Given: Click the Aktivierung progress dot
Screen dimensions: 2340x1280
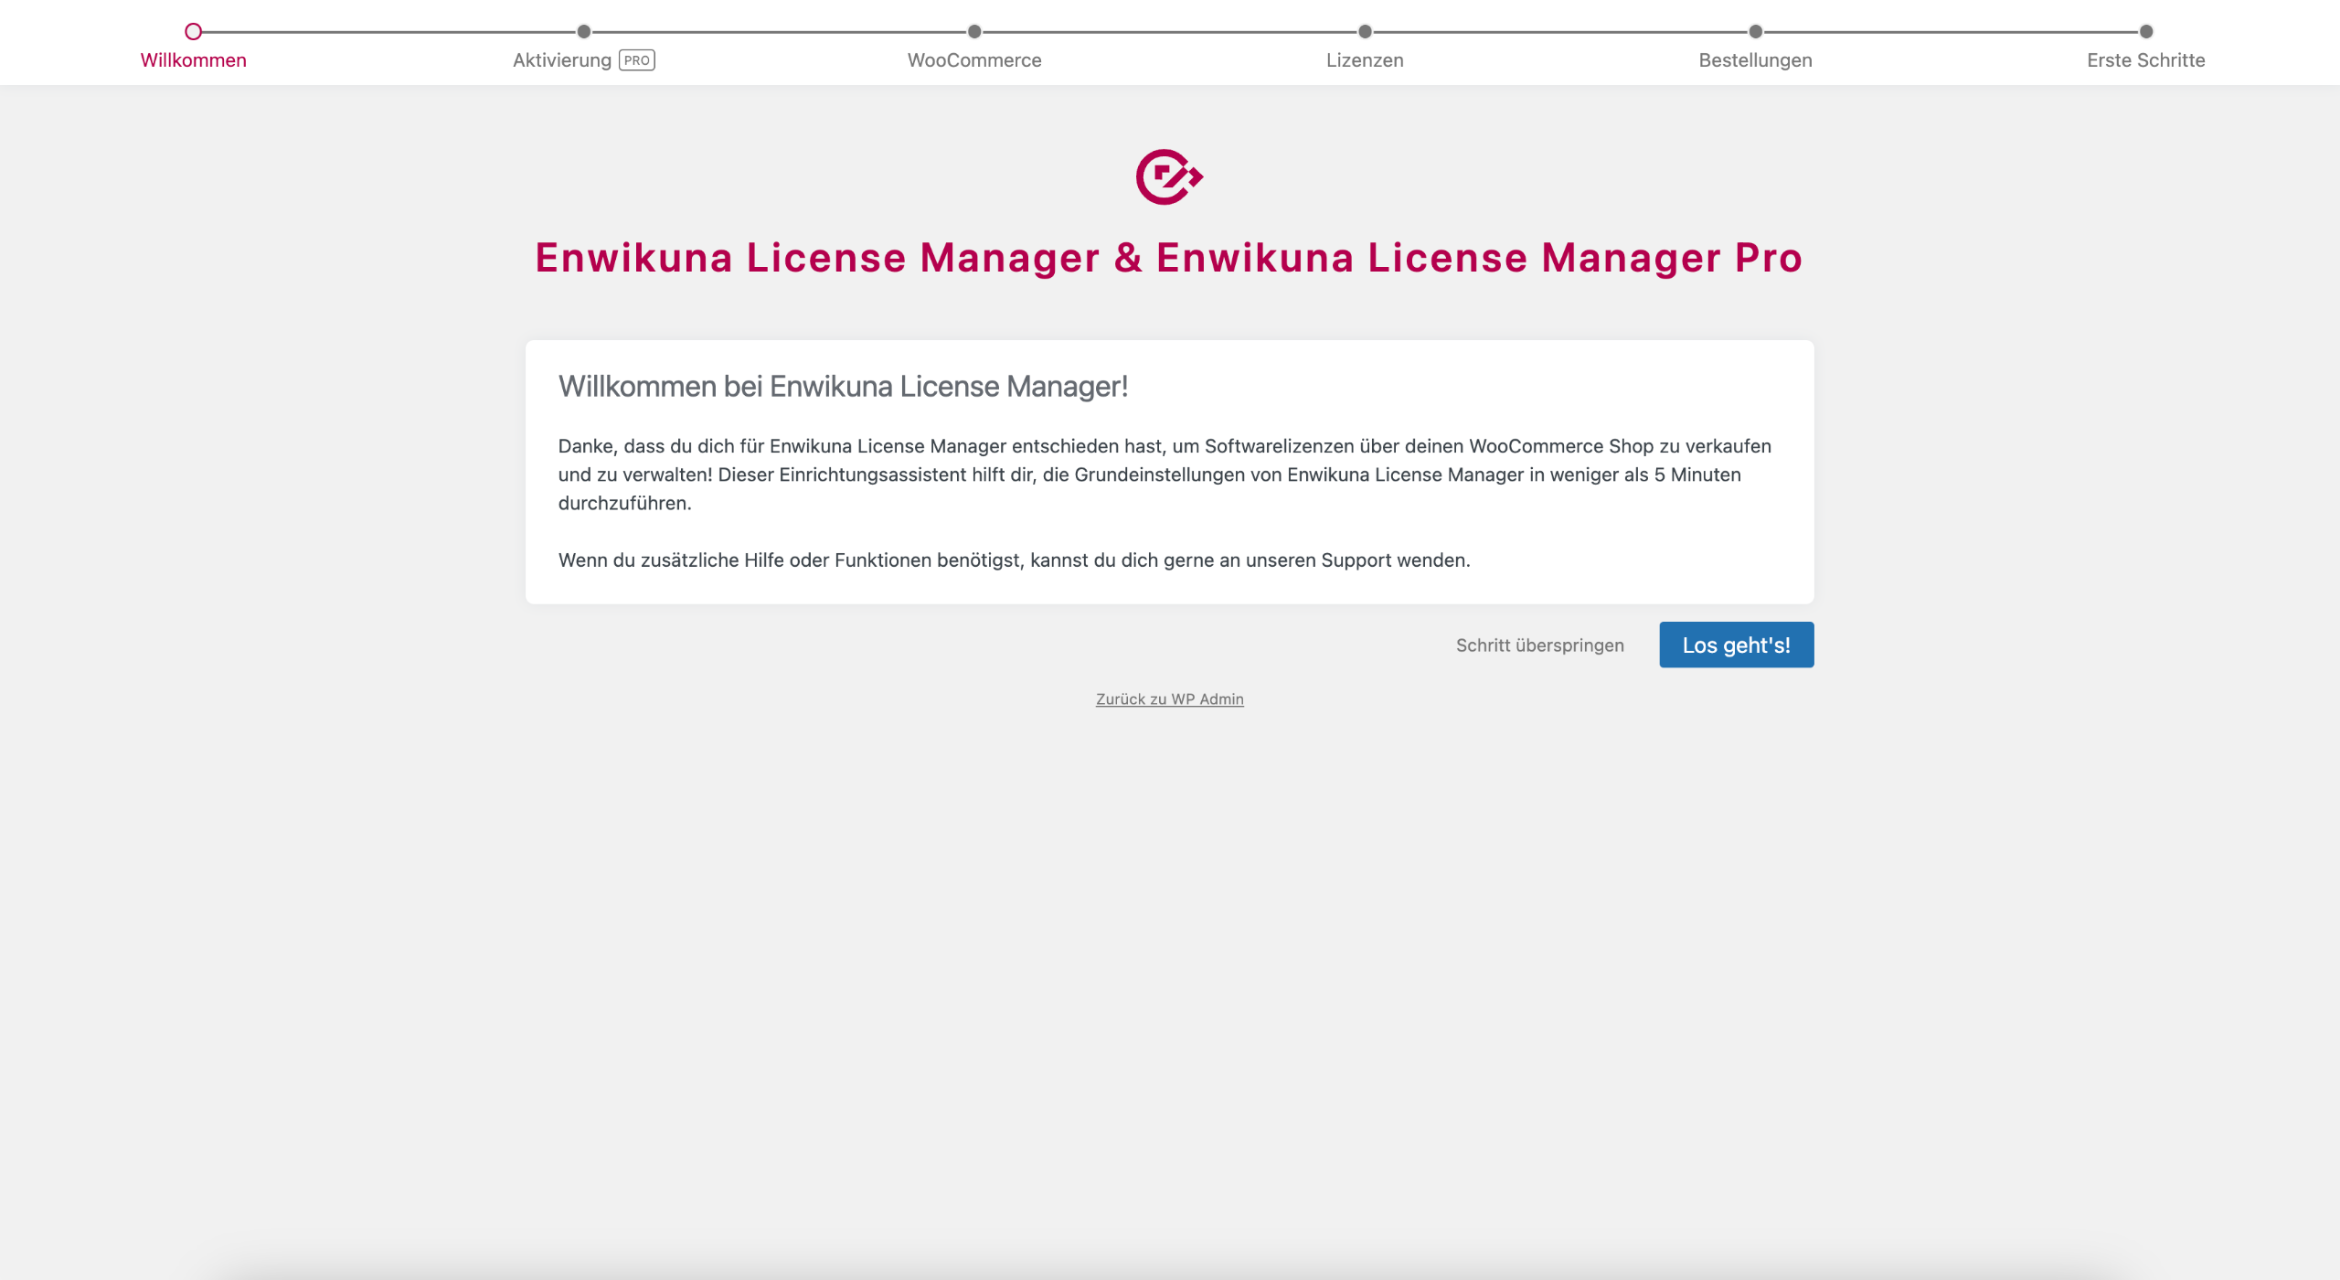Looking at the screenshot, I should click(584, 32).
